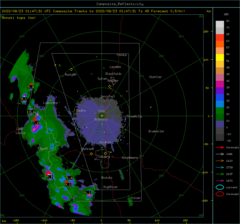Click the Okotoks town label

pyautogui.click(x=107, y=178)
